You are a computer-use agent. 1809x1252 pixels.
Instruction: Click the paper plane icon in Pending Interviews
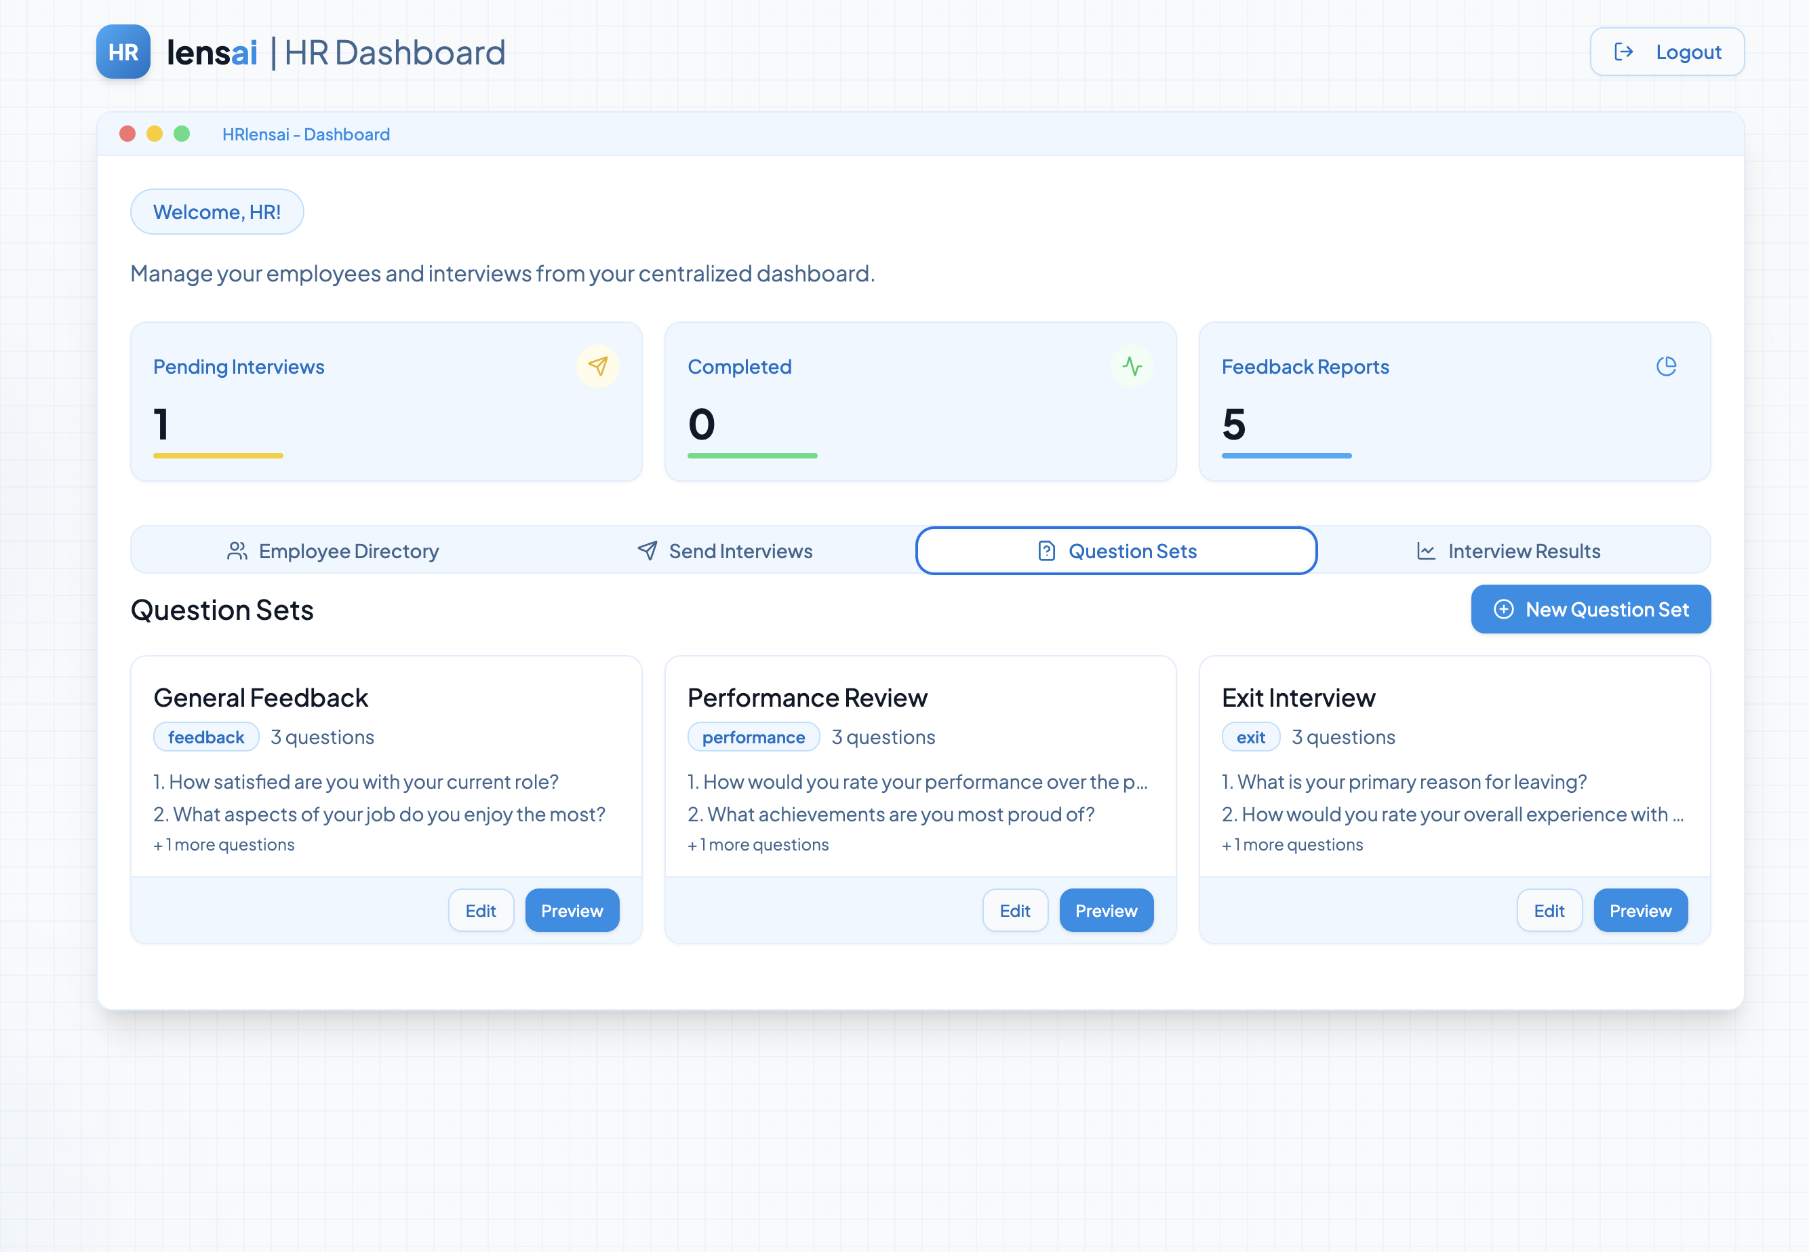point(597,366)
